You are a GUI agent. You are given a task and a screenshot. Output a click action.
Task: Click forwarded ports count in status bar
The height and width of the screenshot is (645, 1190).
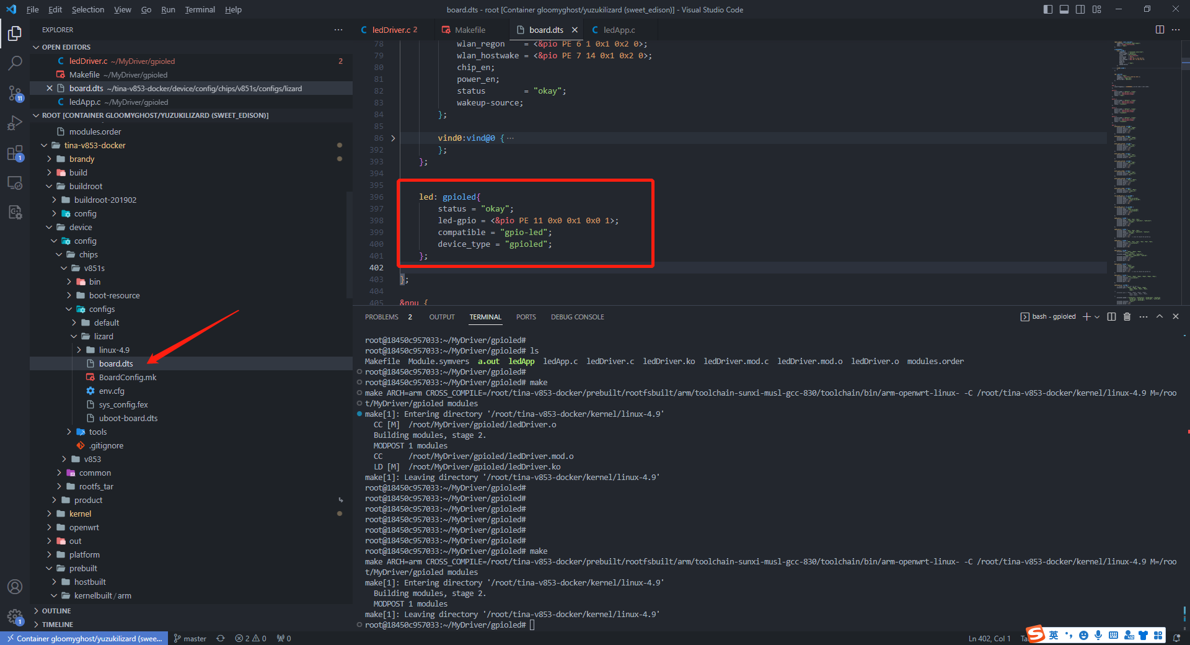(x=284, y=638)
